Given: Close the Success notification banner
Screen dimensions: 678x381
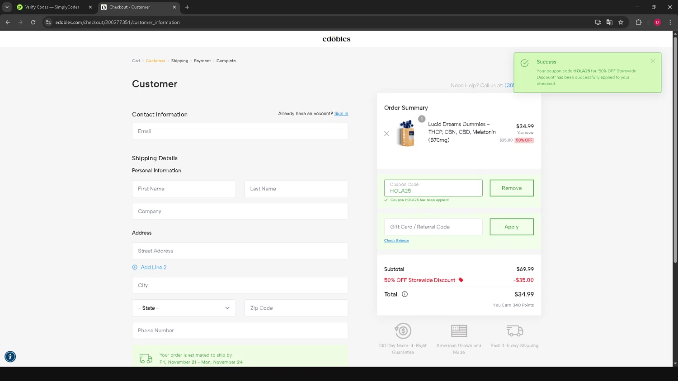Looking at the screenshot, I should pyautogui.click(x=653, y=61).
